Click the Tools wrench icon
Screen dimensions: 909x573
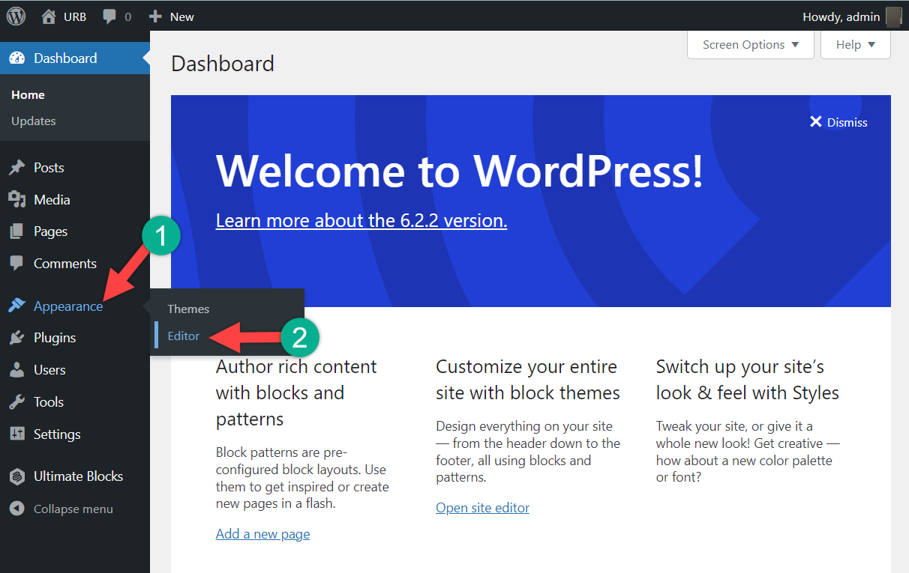(16, 402)
